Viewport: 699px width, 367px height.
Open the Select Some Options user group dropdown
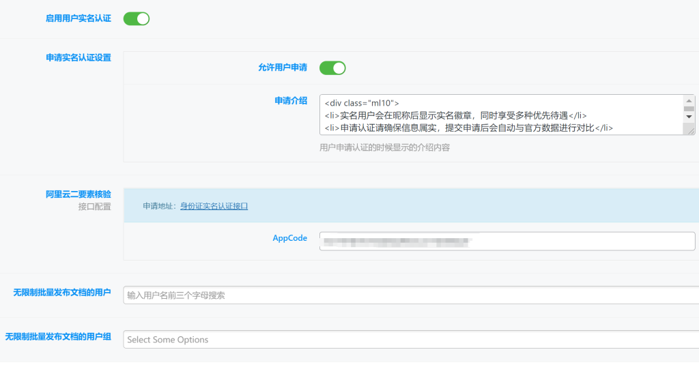410,340
